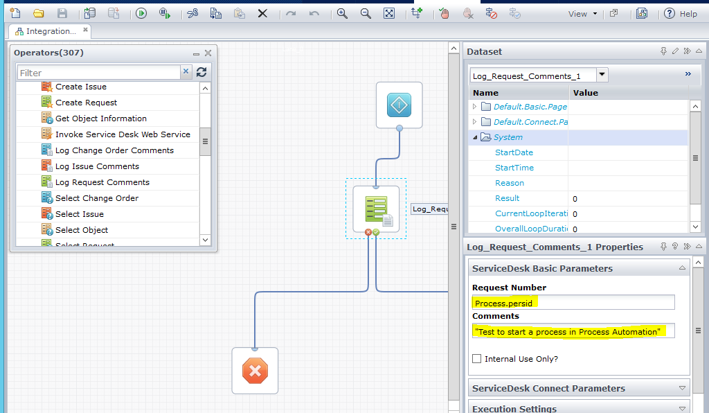Select the Start operator on canvas
Screen dimensions: 709x413
(x=399, y=105)
